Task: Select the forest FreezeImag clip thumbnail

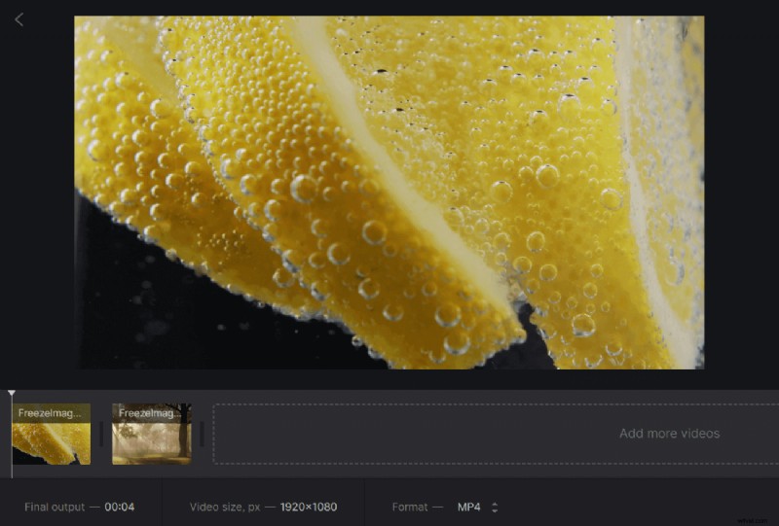Action: tap(152, 435)
